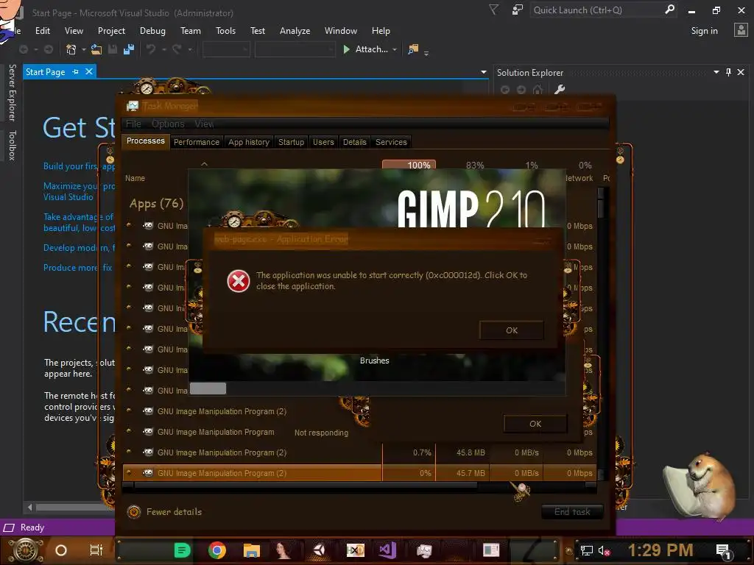The height and width of the screenshot is (565, 754).
Task: Open Google Chrome from the taskbar
Action: tap(217, 550)
